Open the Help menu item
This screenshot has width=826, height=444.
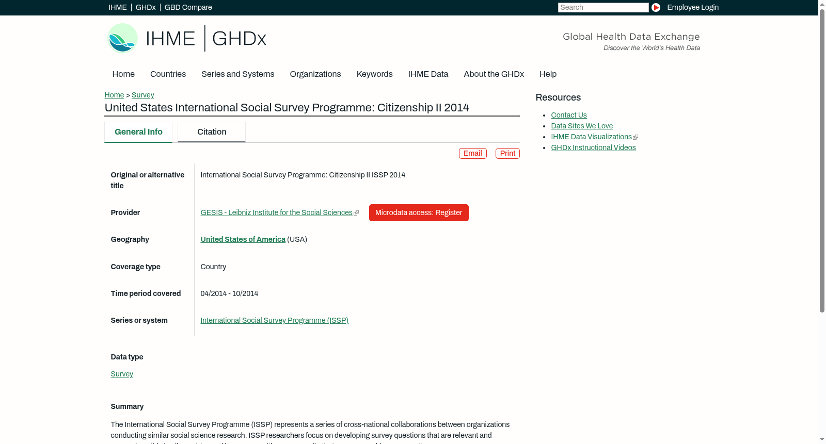click(x=548, y=74)
